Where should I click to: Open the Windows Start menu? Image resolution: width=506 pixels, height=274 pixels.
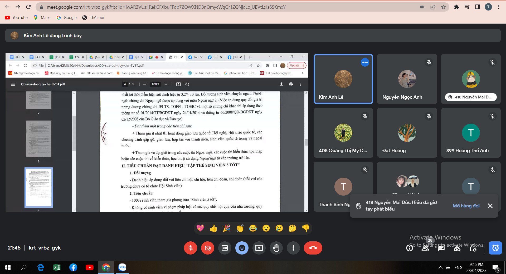[x=8, y=267]
